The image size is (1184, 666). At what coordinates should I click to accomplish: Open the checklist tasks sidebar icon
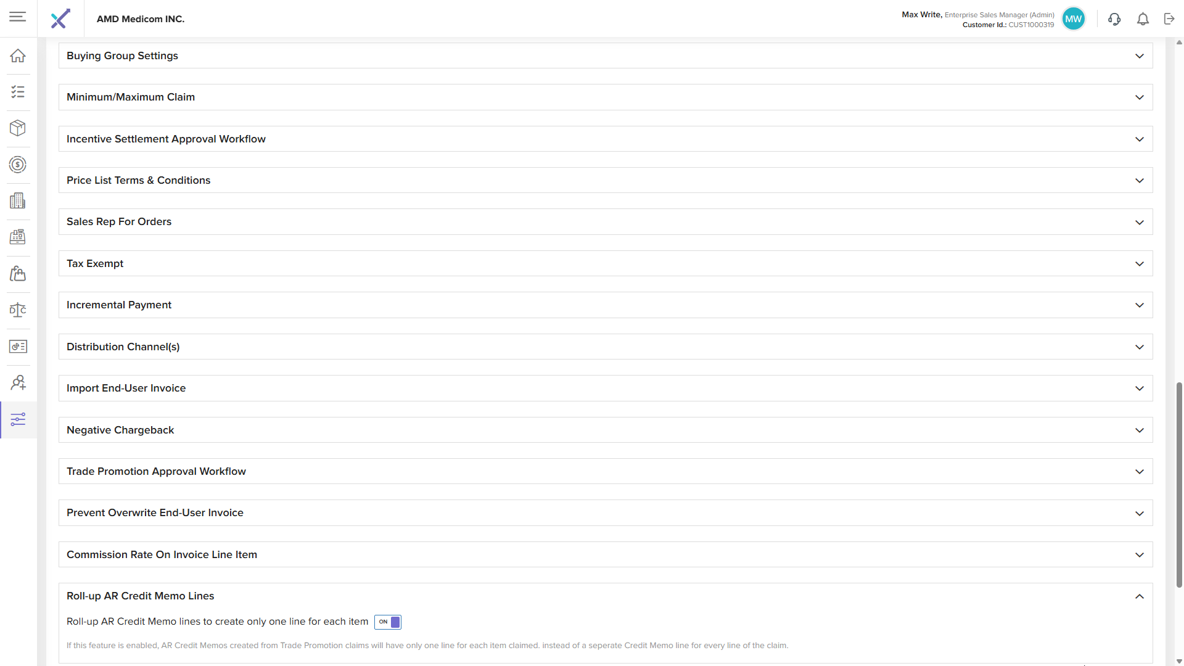tap(18, 92)
